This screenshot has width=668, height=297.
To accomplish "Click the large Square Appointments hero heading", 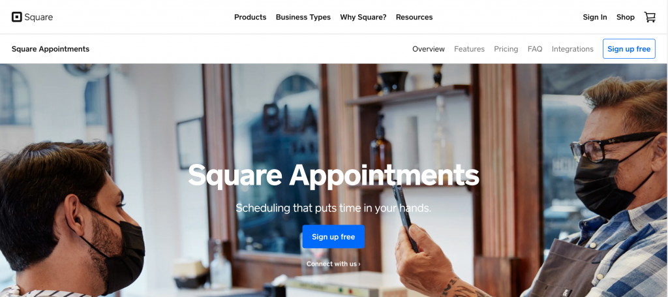I will tap(333, 176).
